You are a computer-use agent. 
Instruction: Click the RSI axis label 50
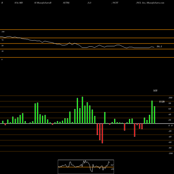(2, 46)
